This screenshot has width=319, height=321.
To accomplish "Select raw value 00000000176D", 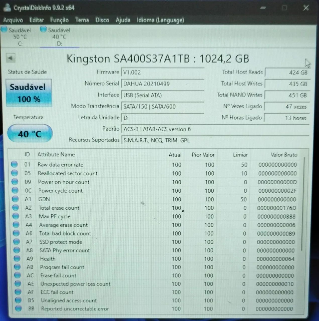I will [x=276, y=208].
